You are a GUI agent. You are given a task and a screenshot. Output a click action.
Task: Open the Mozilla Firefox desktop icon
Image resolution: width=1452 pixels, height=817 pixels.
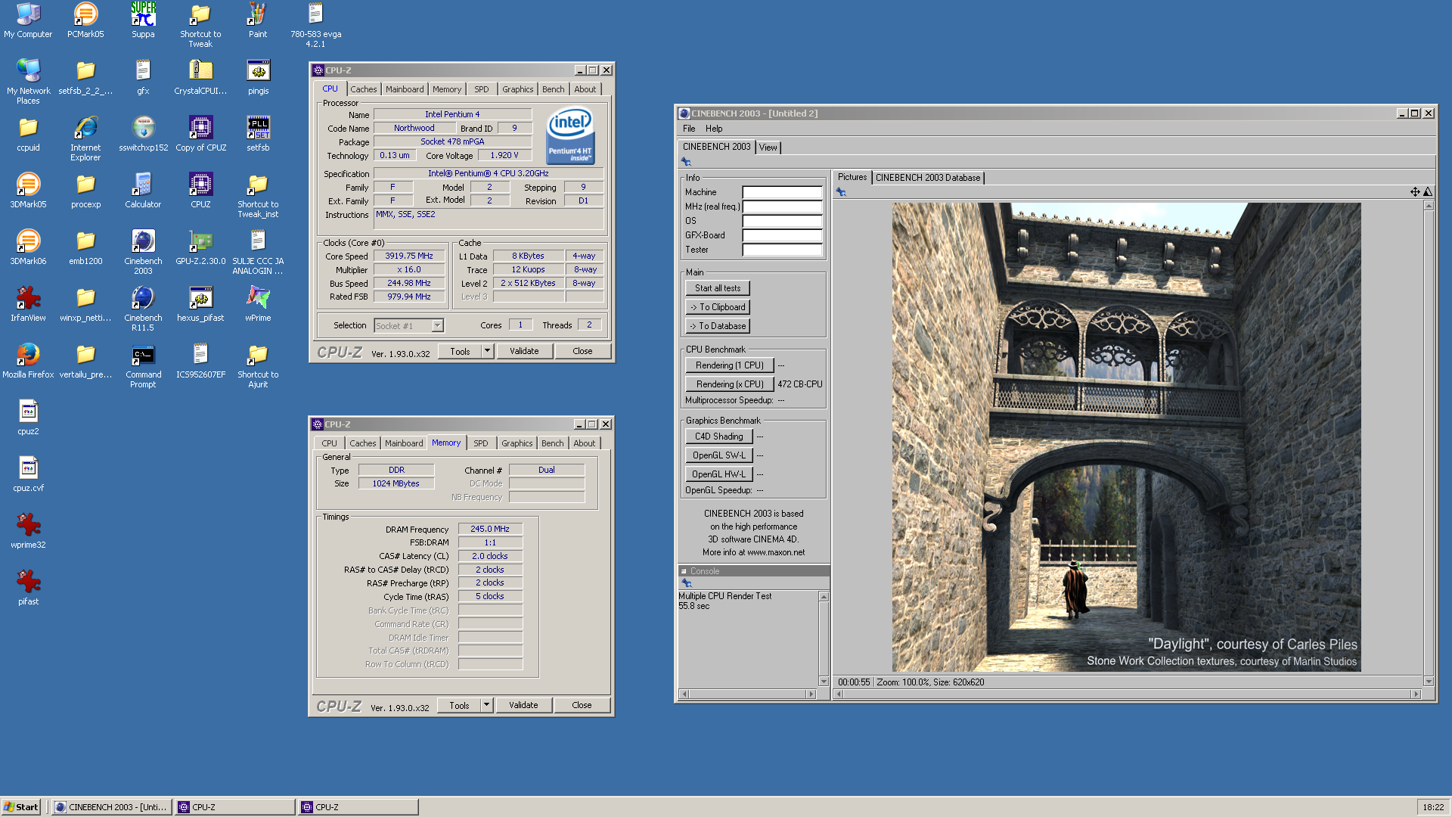click(28, 361)
